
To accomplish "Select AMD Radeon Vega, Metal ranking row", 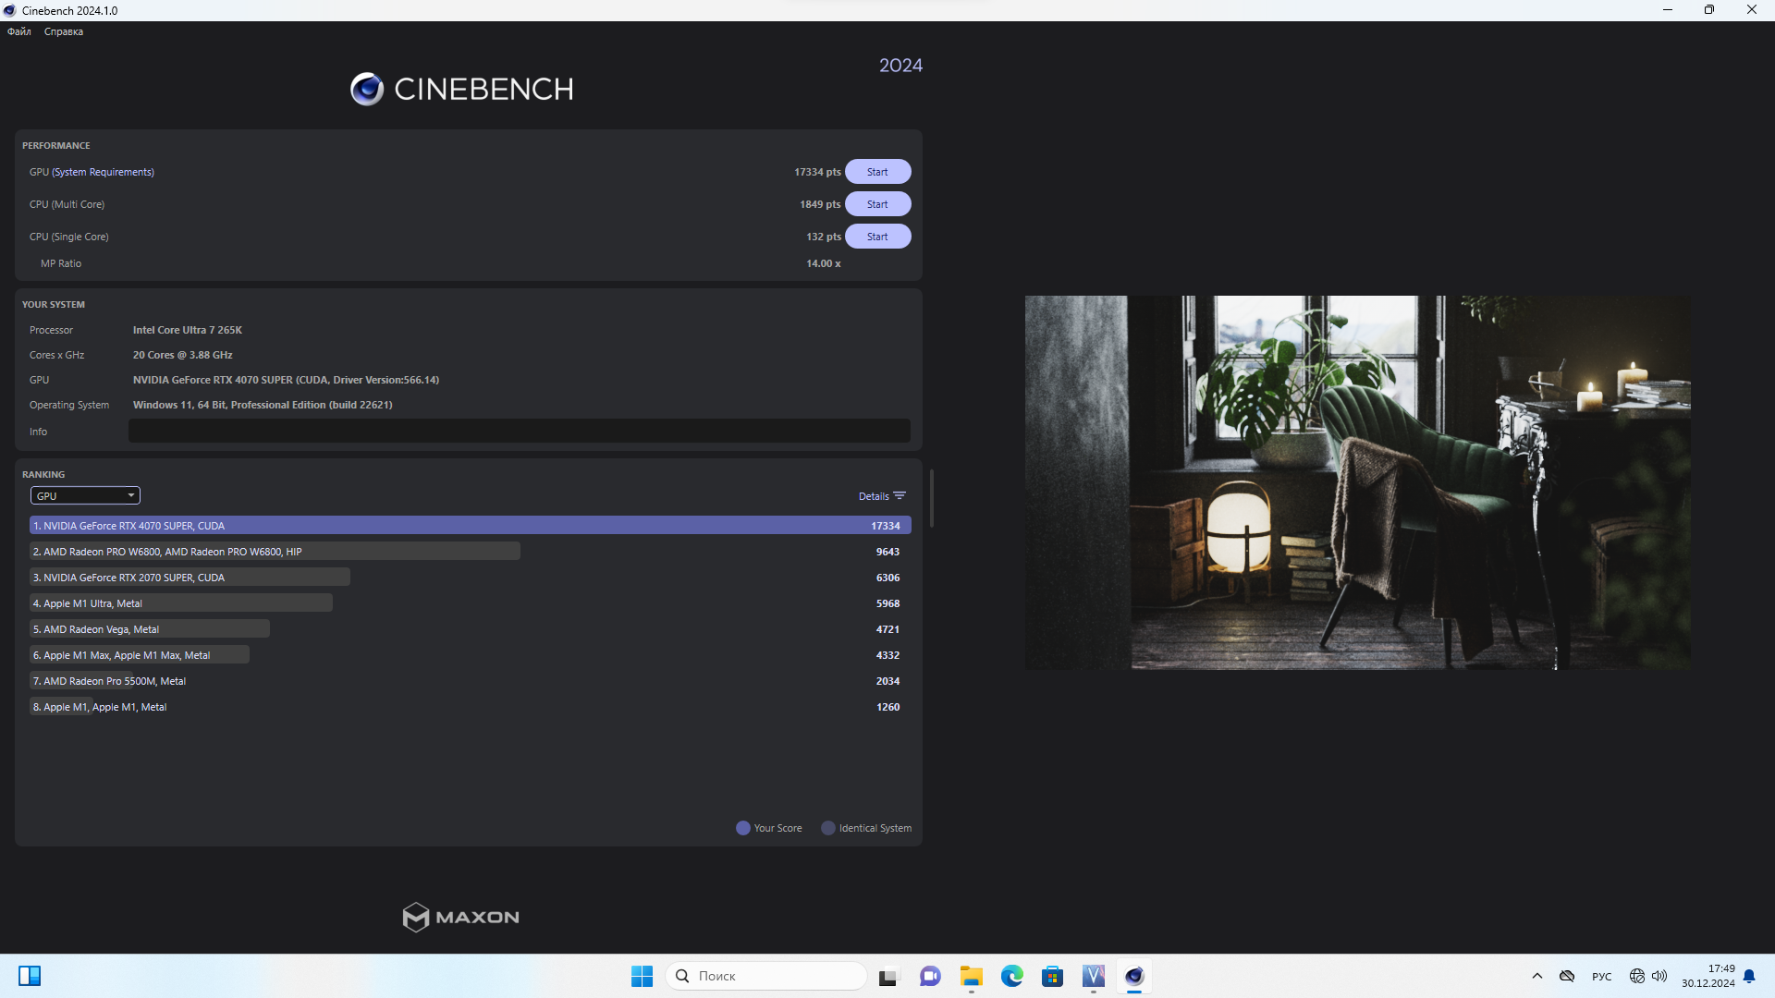I will point(470,629).
